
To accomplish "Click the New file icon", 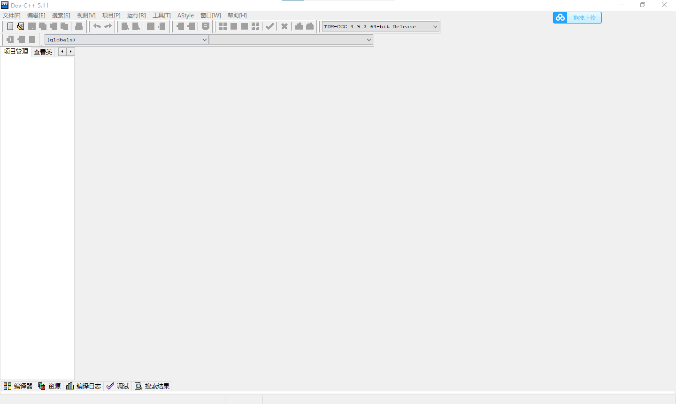I will [10, 26].
